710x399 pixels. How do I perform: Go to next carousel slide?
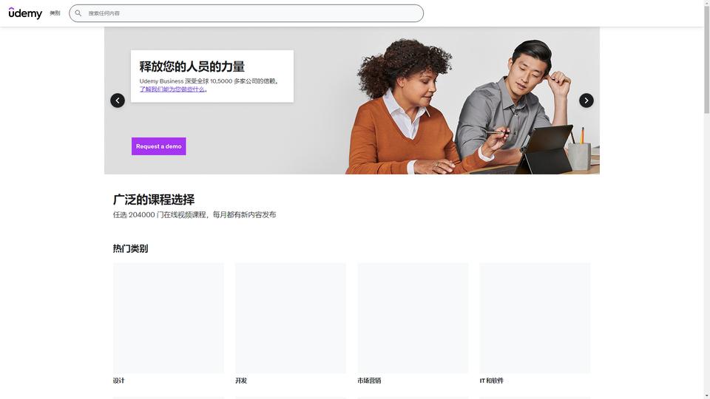(586, 100)
